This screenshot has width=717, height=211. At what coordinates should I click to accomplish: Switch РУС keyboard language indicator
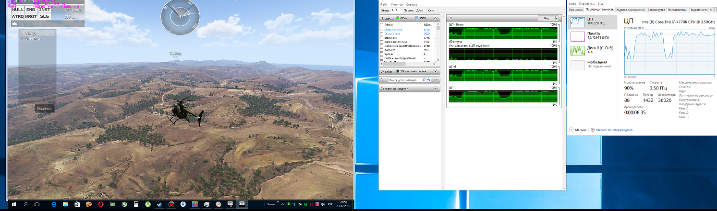330,204
